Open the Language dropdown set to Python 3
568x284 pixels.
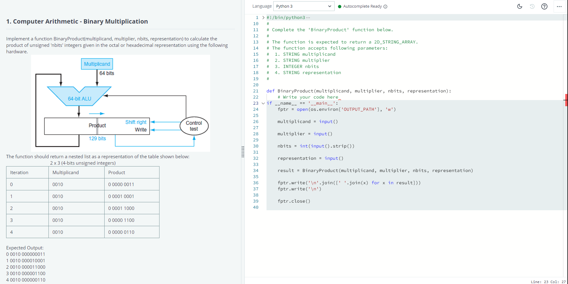pos(304,6)
